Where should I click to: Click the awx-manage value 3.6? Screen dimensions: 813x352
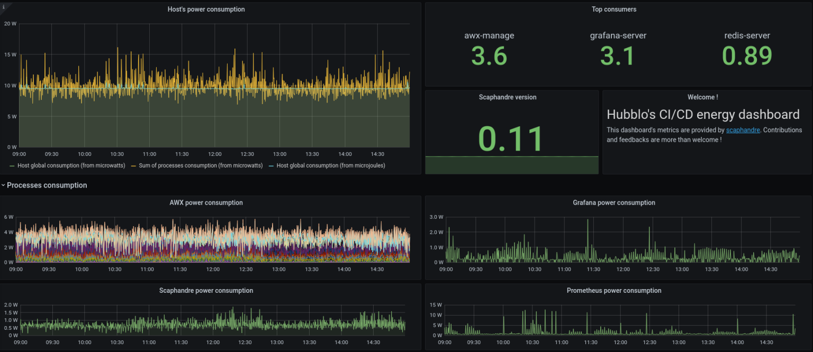coord(489,55)
